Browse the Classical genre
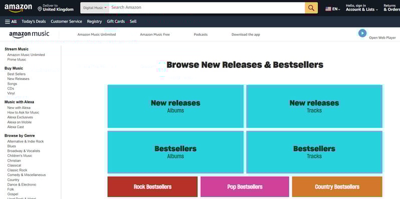This screenshot has height=199, width=400. (x=14, y=165)
